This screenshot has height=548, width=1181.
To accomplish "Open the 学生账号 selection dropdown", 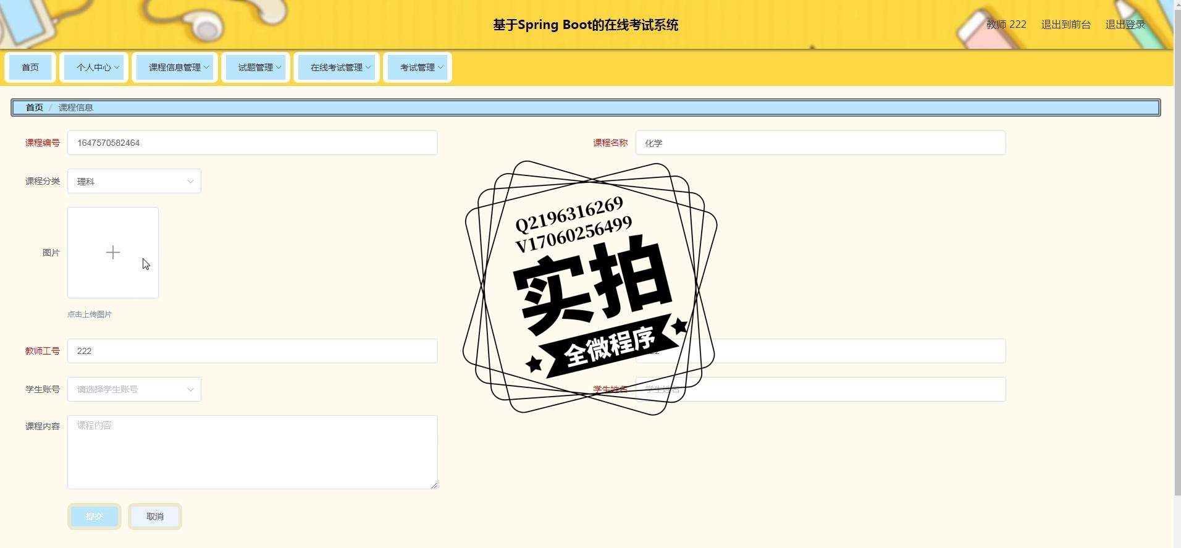I will 134,389.
